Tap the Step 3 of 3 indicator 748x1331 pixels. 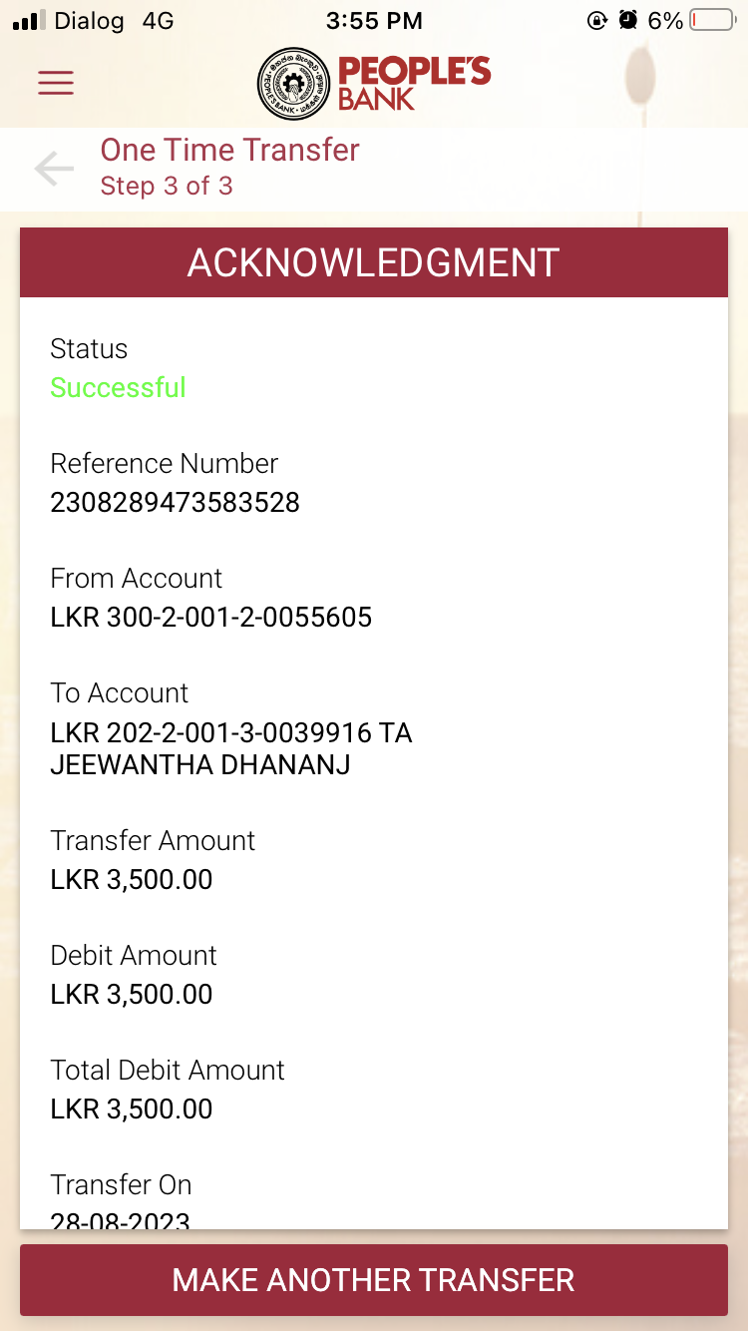[167, 186]
